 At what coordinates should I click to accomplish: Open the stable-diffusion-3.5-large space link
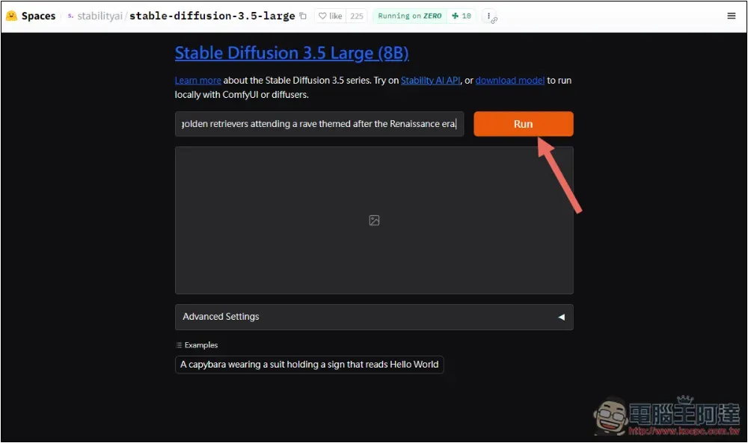point(212,16)
